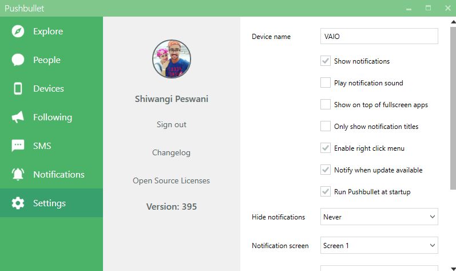Enable Show on top of fullscreen apps

[326, 104]
